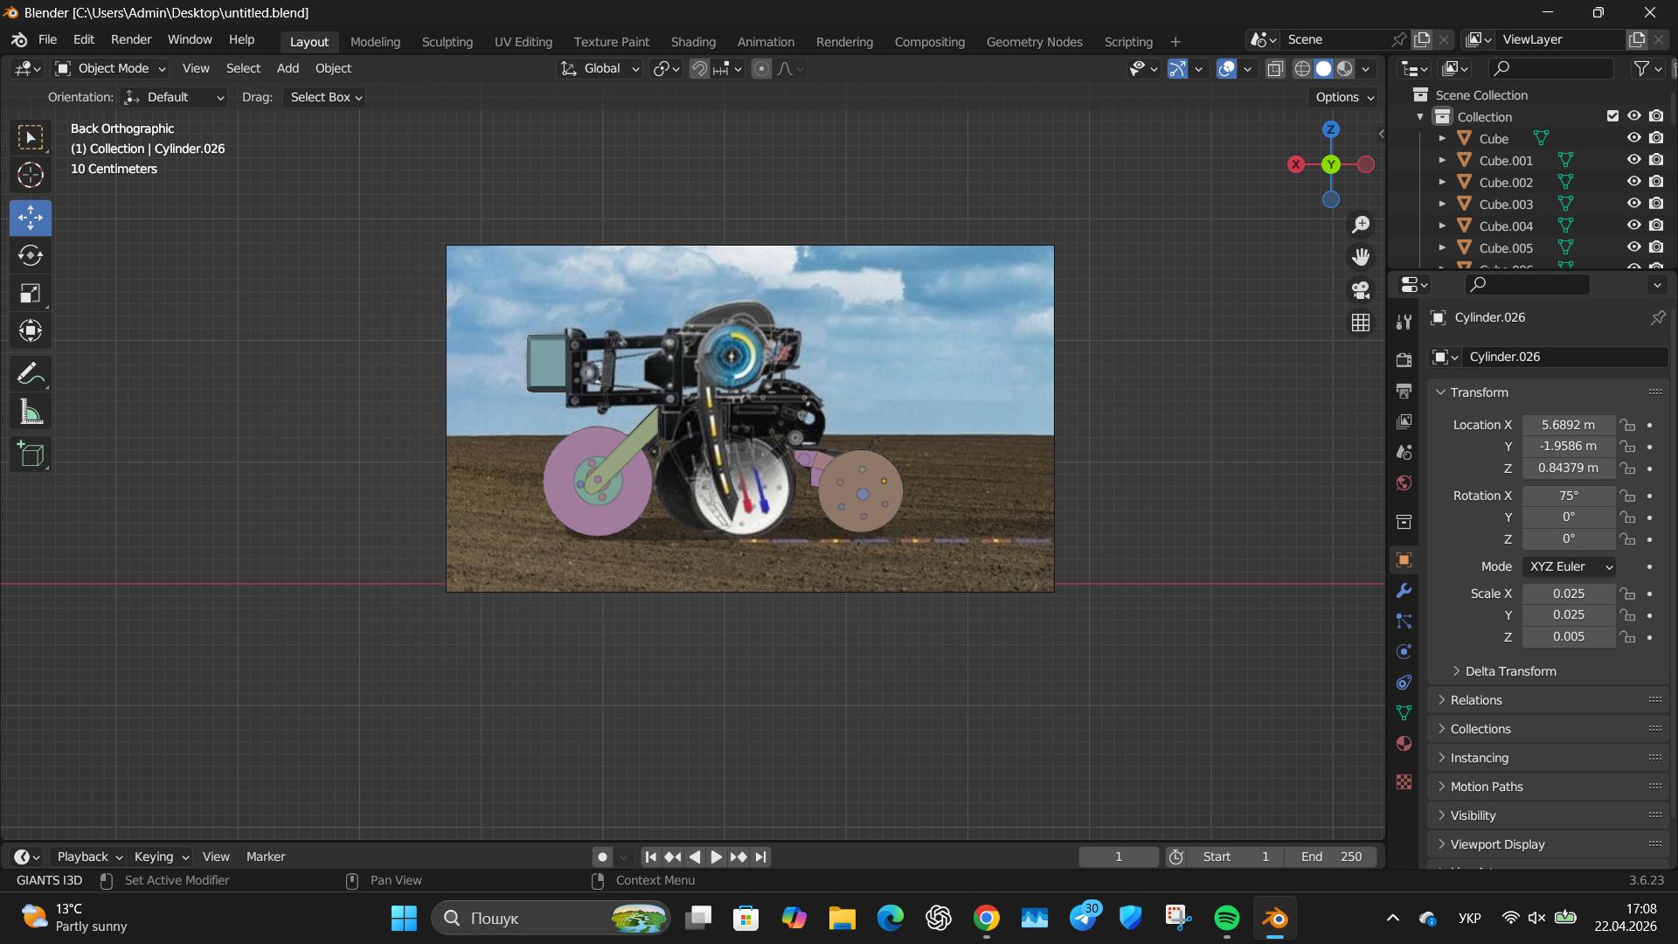Expand the Cube.003 tree item
The height and width of the screenshot is (944, 1678).
coord(1442,204)
